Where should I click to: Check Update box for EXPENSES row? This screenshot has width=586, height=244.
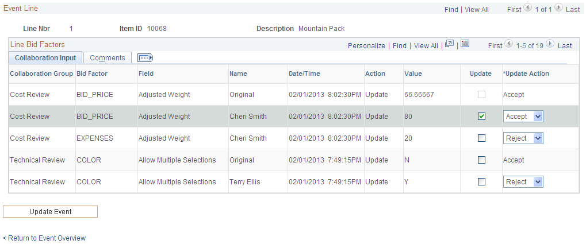tap(482, 138)
